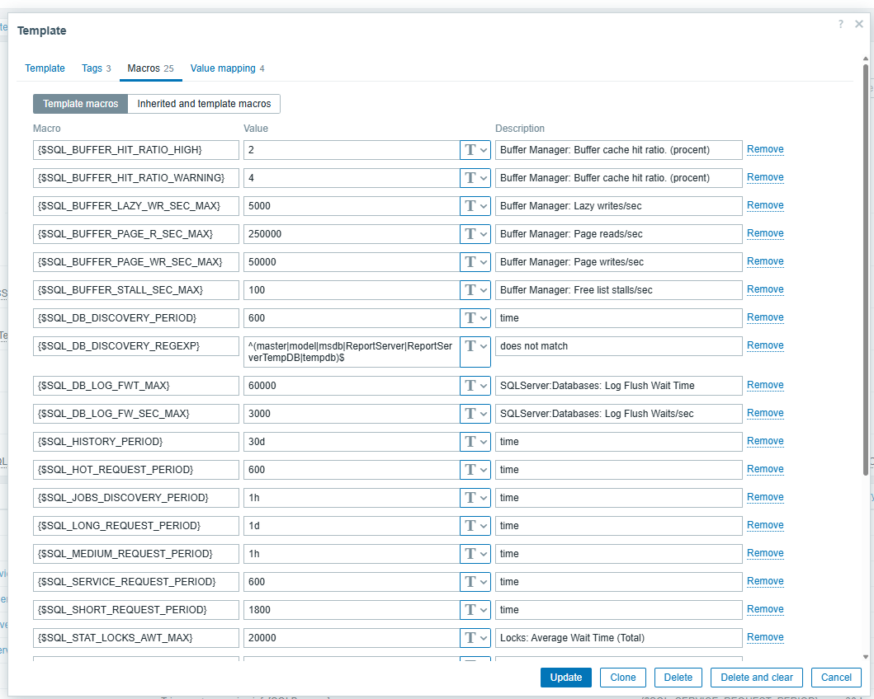Edit value field containing 30d
874x699 pixels.
(x=352, y=441)
